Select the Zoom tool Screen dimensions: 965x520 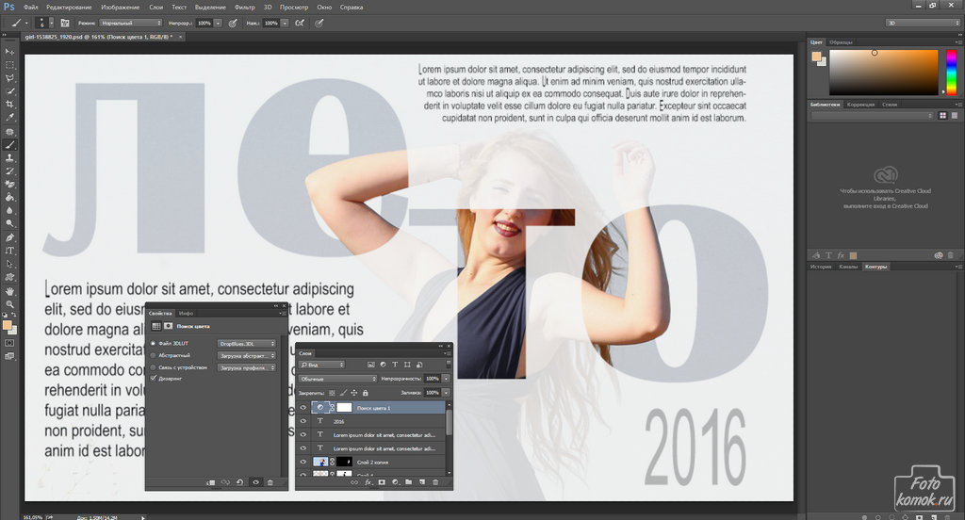[x=9, y=304]
